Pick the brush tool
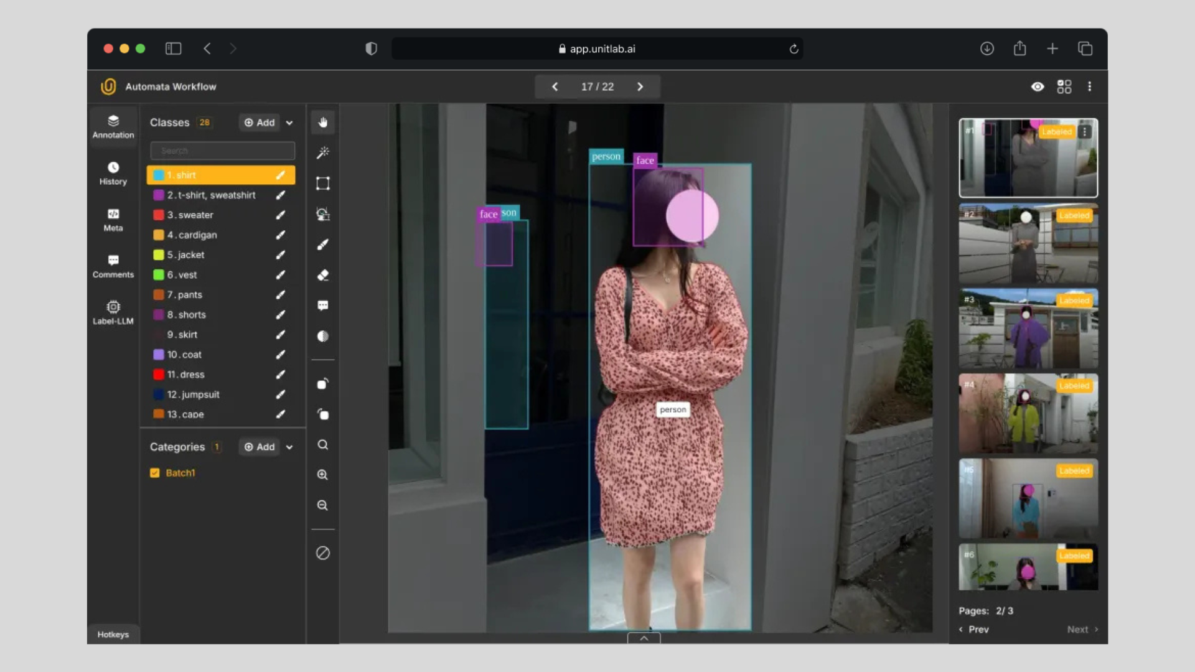The height and width of the screenshot is (672, 1195). point(322,245)
